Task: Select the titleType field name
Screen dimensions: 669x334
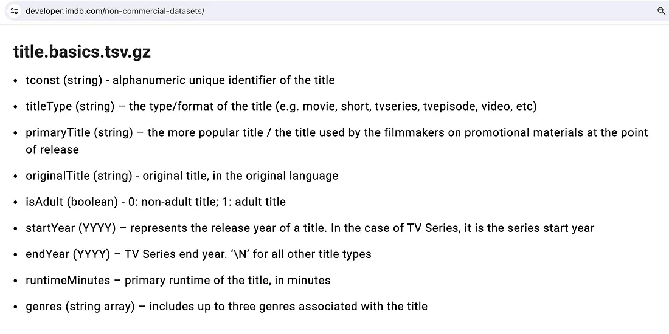Action: pos(49,106)
